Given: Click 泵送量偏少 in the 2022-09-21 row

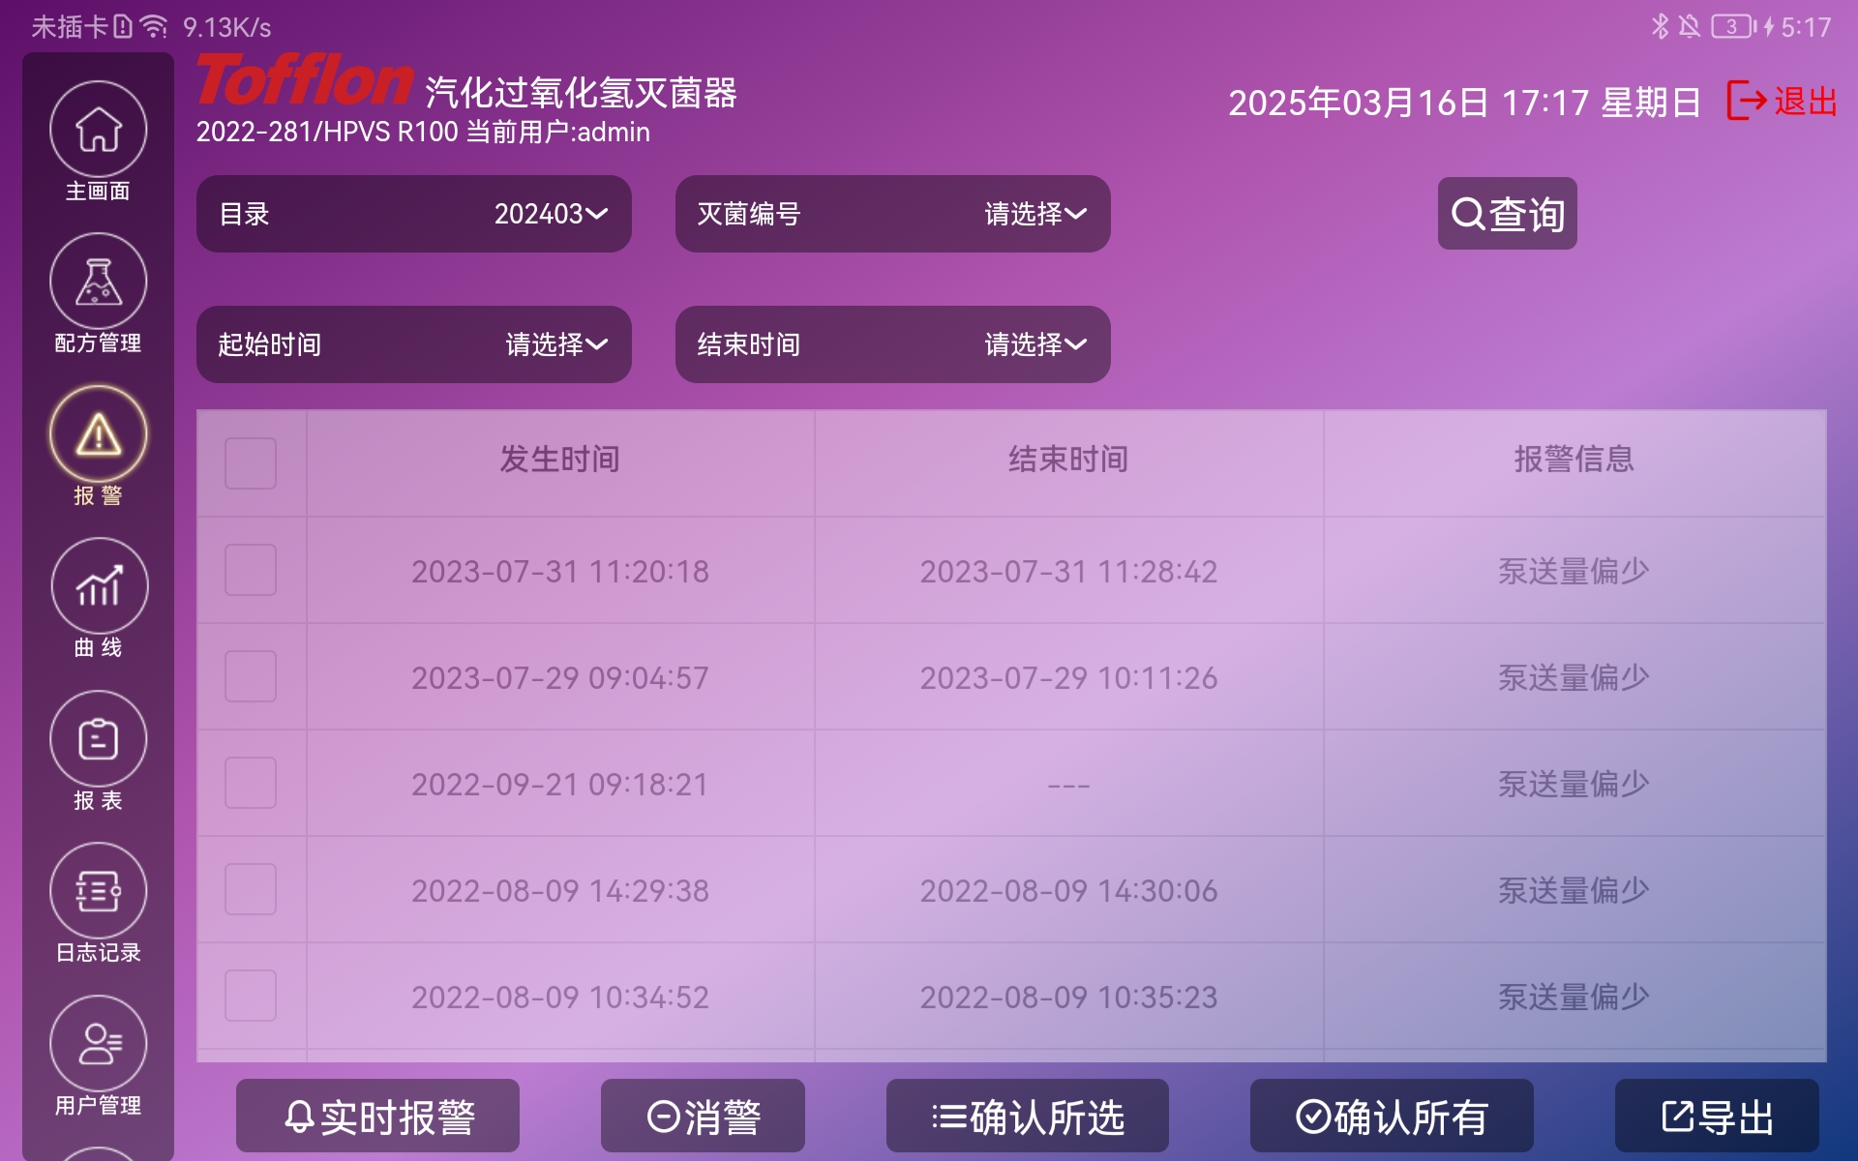Looking at the screenshot, I should pos(1574,784).
